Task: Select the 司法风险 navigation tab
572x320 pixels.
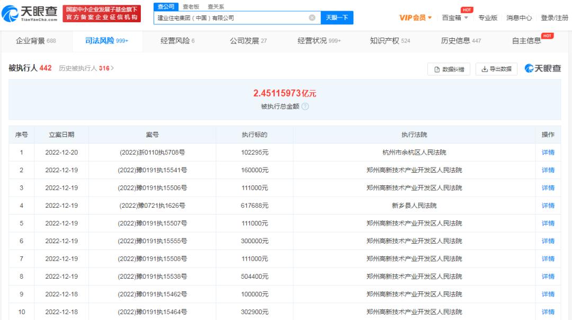Action: click(101, 40)
